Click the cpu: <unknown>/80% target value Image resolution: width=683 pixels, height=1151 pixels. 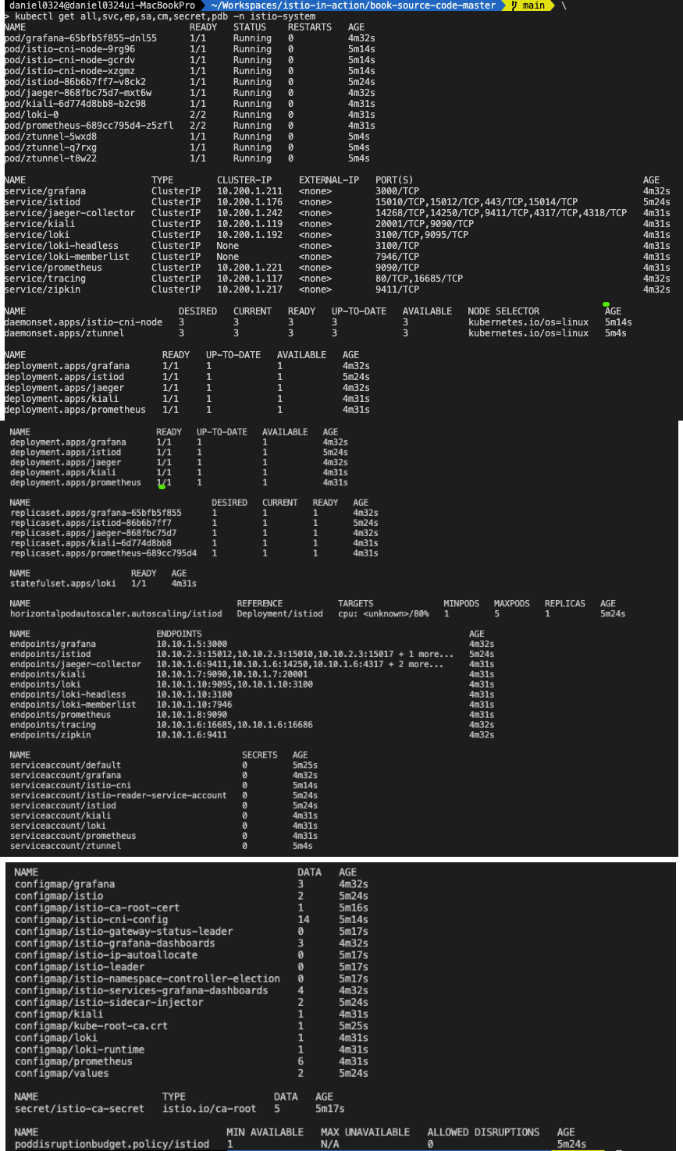tap(383, 613)
